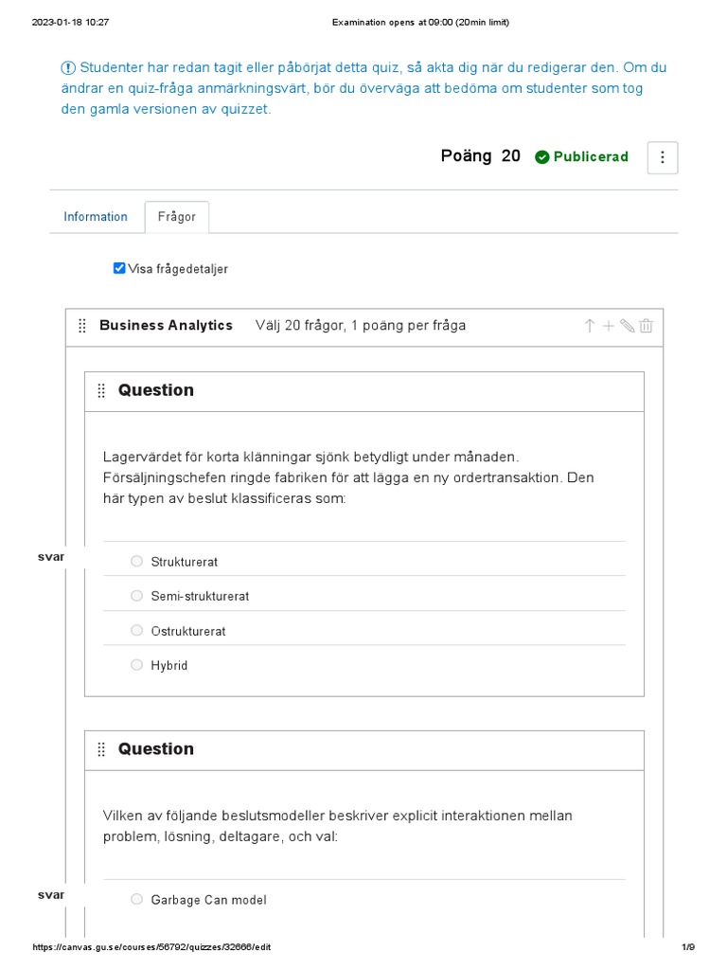
Task: Switch to the Information tab
Action: (x=96, y=217)
